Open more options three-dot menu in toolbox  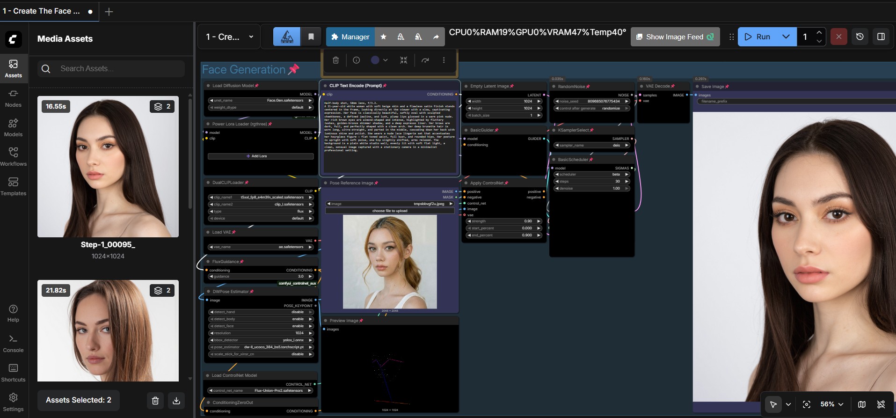pyautogui.click(x=444, y=60)
